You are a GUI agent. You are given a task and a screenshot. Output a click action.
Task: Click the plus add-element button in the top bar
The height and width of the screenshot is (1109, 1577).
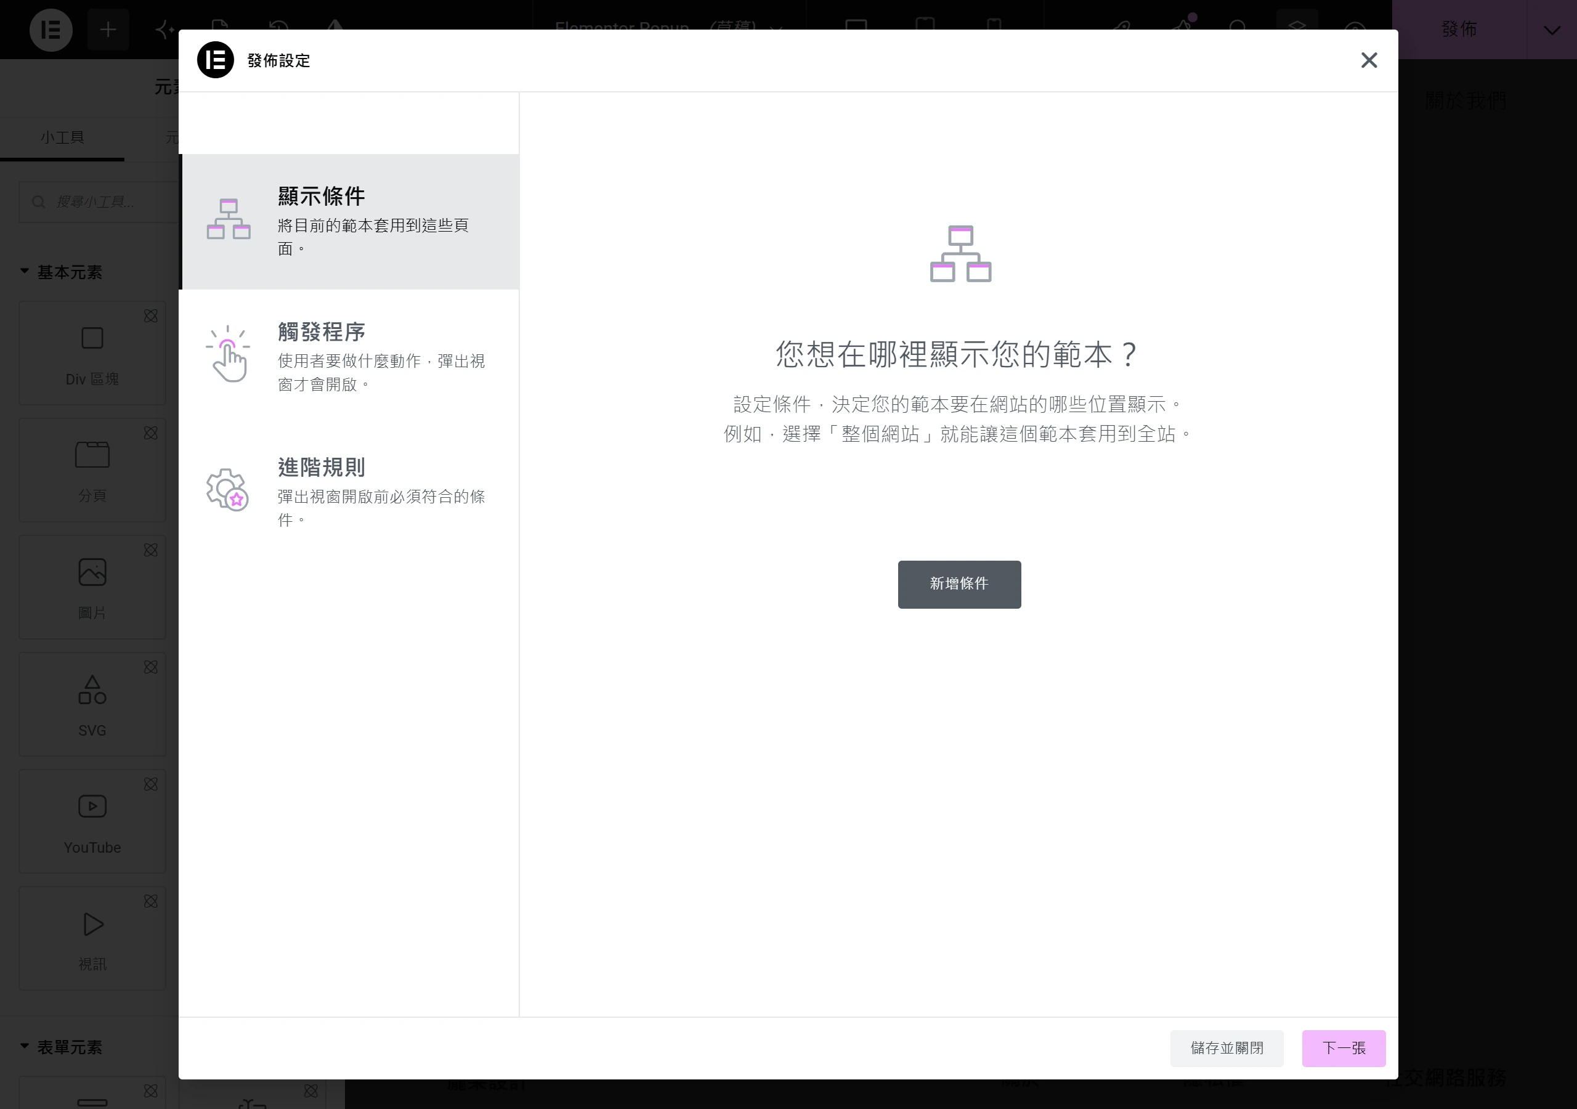(x=108, y=30)
